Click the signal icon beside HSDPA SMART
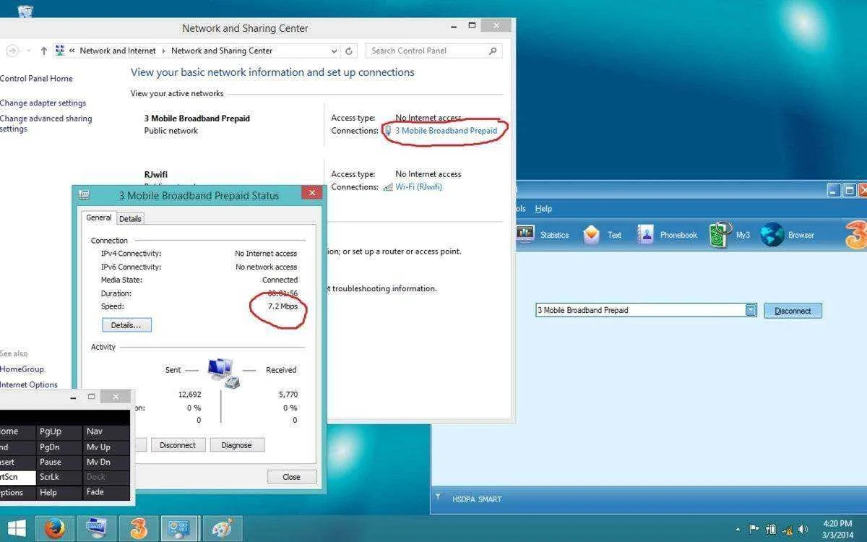Image resolution: width=867 pixels, height=542 pixels. pyautogui.click(x=438, y=497)
